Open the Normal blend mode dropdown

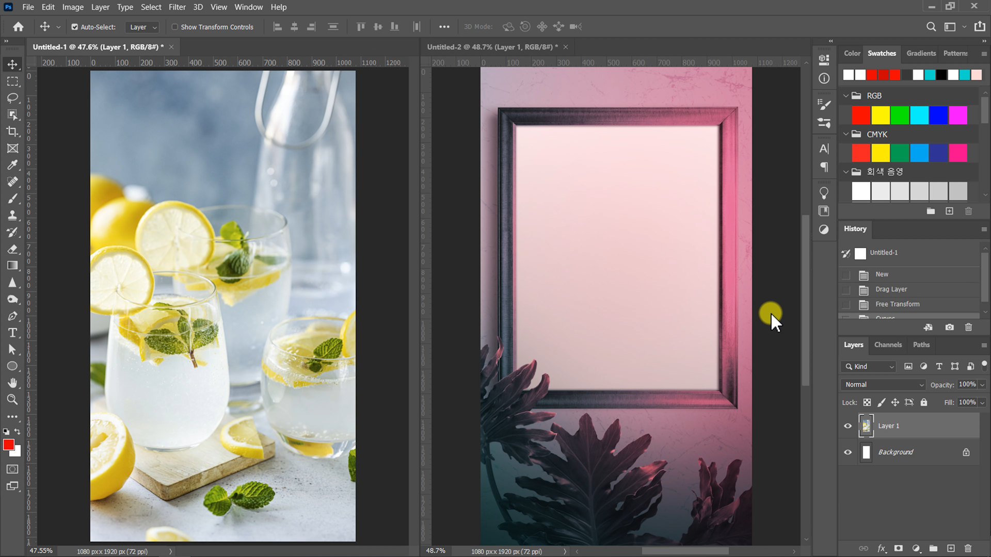(884, 385)
